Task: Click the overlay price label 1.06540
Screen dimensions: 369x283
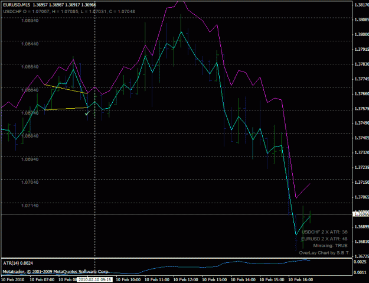Action: coord(30,67)
